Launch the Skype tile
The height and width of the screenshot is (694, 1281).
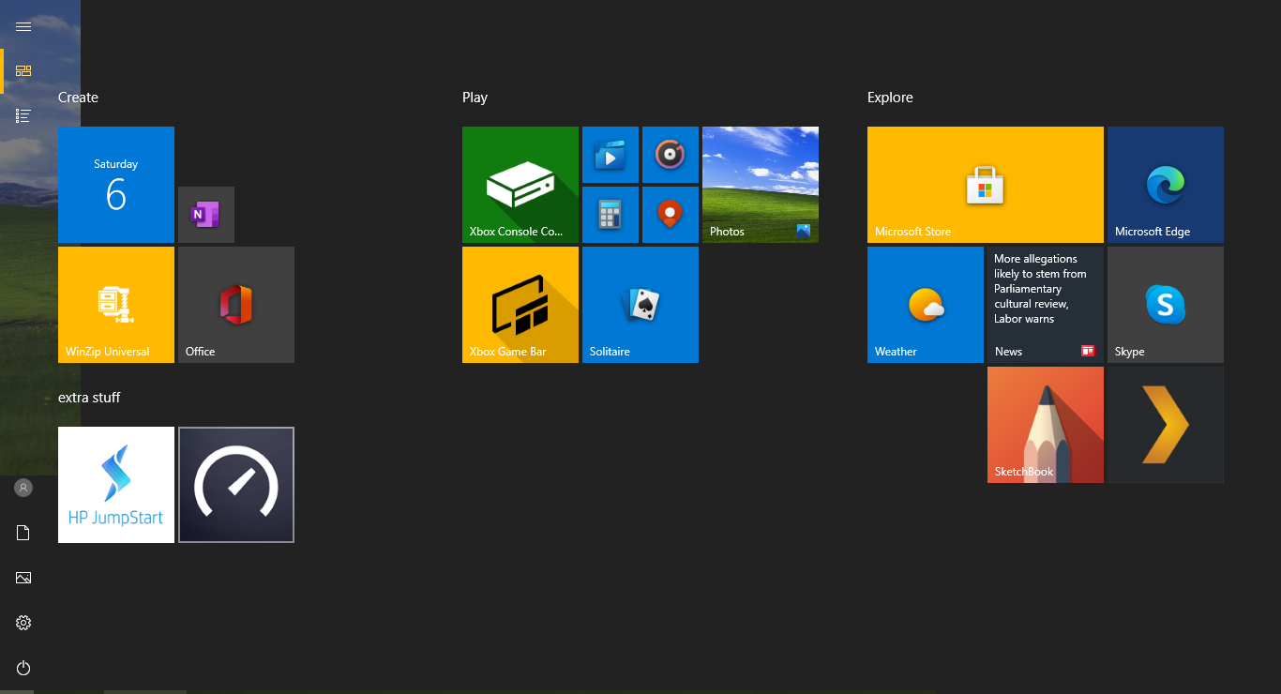pos(1166,305)
